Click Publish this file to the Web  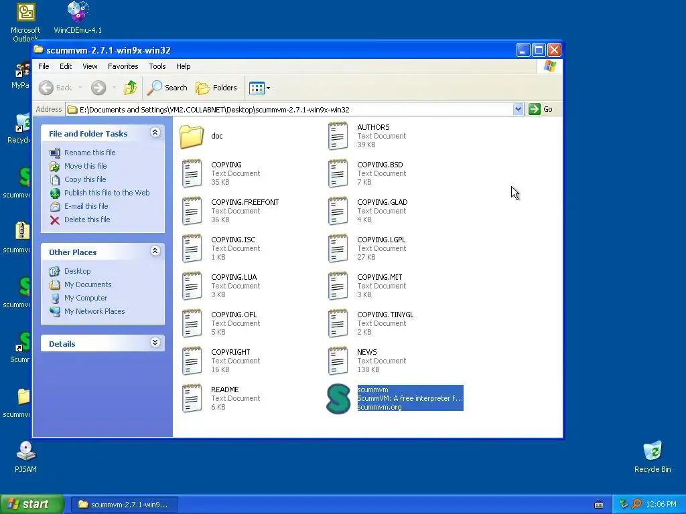[107, 193]
